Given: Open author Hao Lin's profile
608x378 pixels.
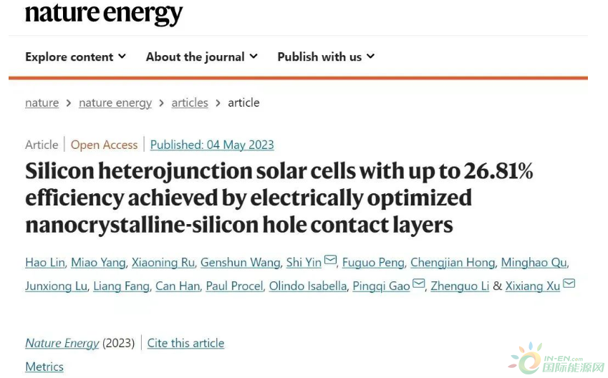Looking at the screenshot, I should [x=45, y=263].
